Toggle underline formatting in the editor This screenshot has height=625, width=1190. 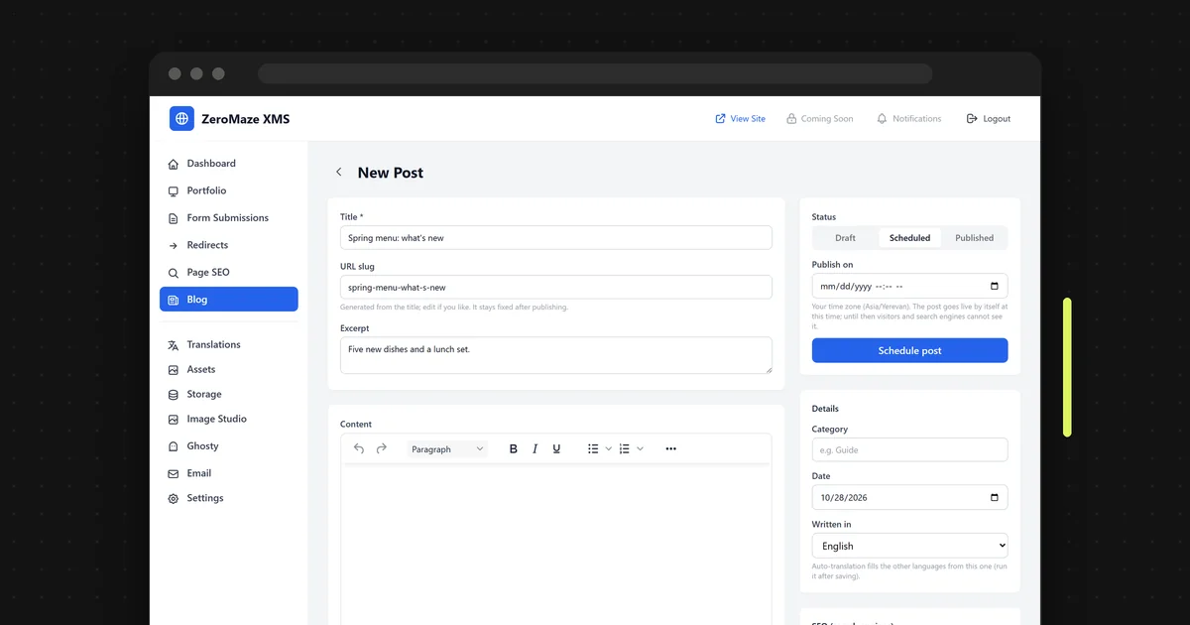tap(556, 449)
